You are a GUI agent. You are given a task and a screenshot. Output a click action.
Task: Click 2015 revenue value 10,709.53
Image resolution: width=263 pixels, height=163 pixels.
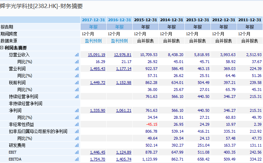point(149,55)
